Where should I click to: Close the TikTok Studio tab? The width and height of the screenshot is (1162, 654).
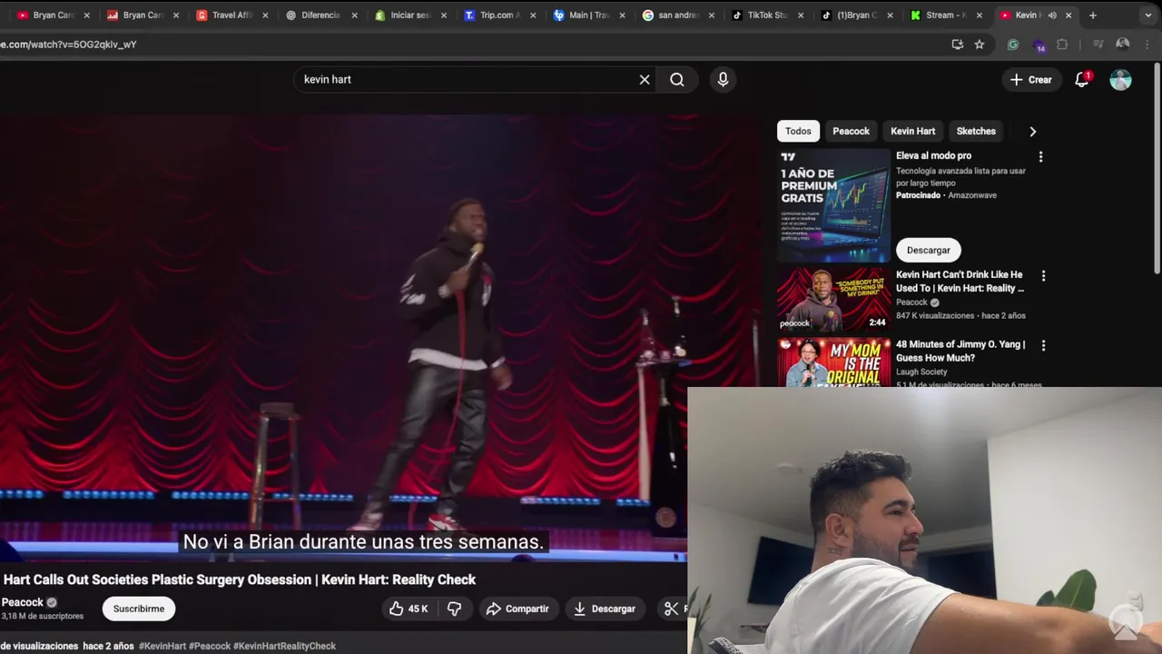coord(801,15)
